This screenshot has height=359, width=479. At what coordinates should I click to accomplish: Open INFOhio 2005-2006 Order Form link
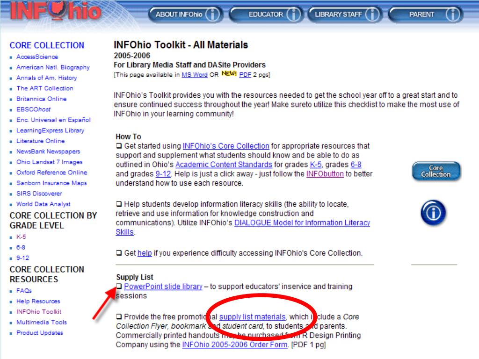[235, 345]
